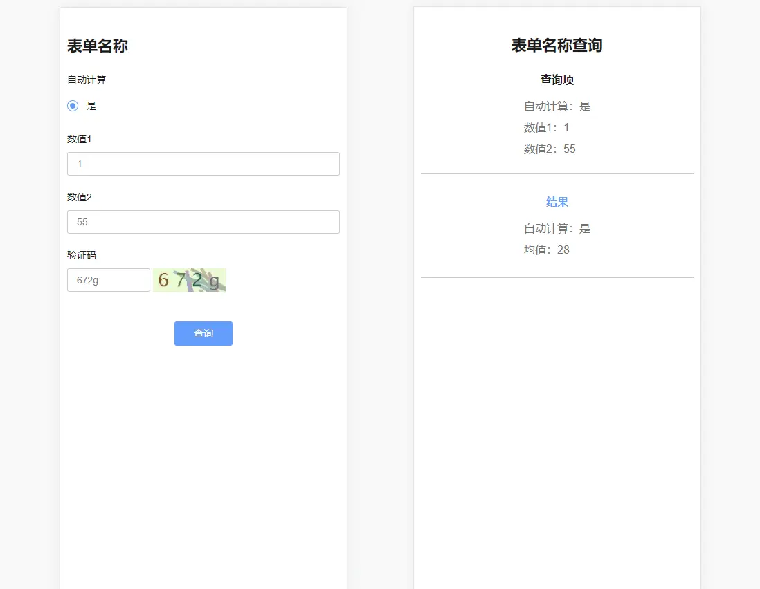This screenshot has height=589, width=760.
Task: Click into the 数值2 input box
Action: 203,222
